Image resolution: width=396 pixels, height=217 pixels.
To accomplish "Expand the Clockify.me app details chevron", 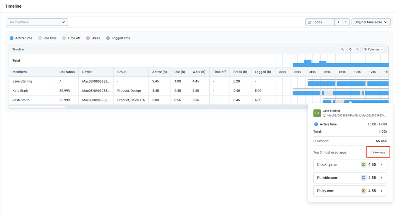I will tap(382, 164).
